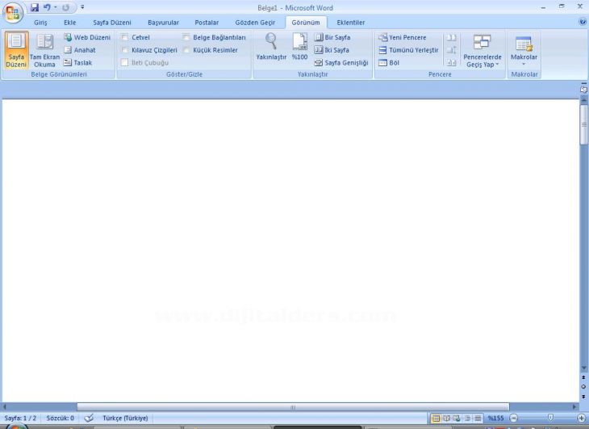Image resolution: width=589 pixels, height=429 pixels.
Task: Set zoom to %100
Action: click(x=300, y=47)
